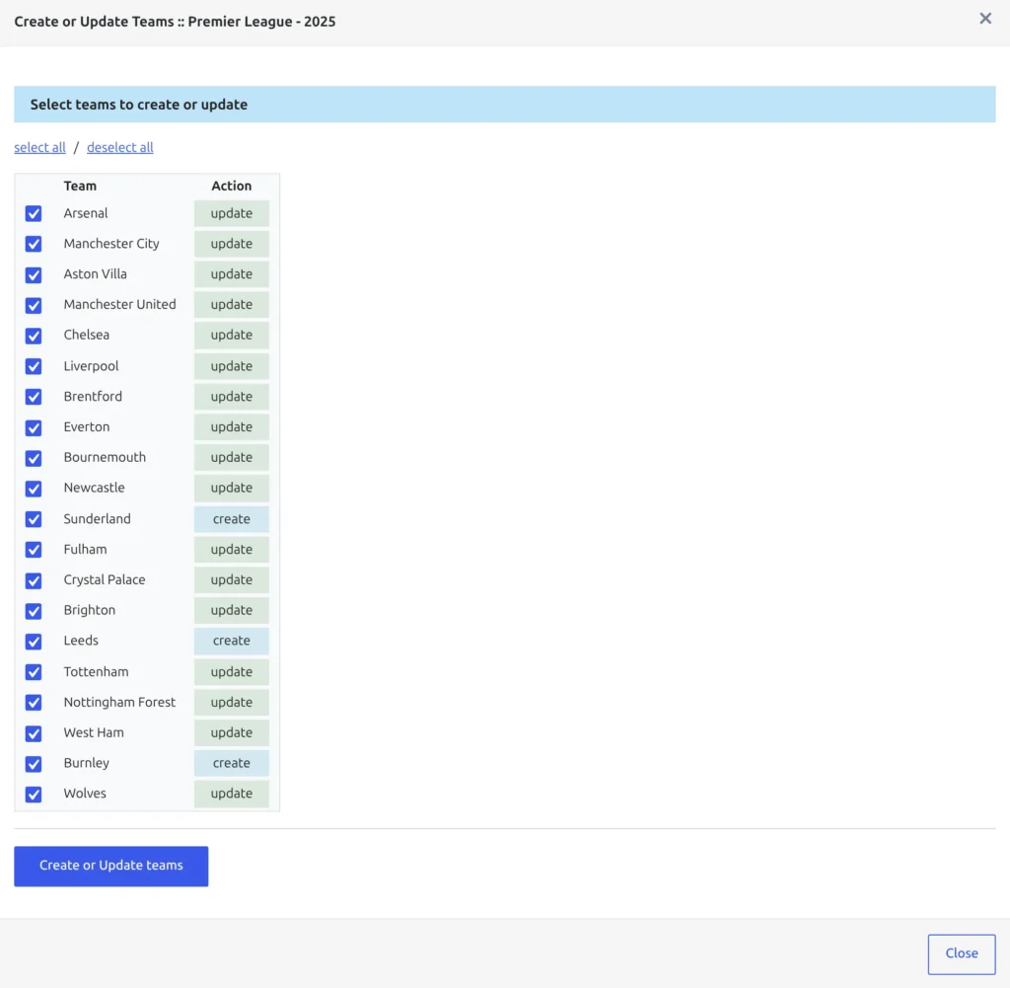Click the West Ham team name

point(94,732)
